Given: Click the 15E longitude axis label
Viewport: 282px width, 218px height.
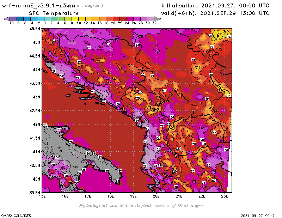Looking at the screenshot, I should pos(42,196).
